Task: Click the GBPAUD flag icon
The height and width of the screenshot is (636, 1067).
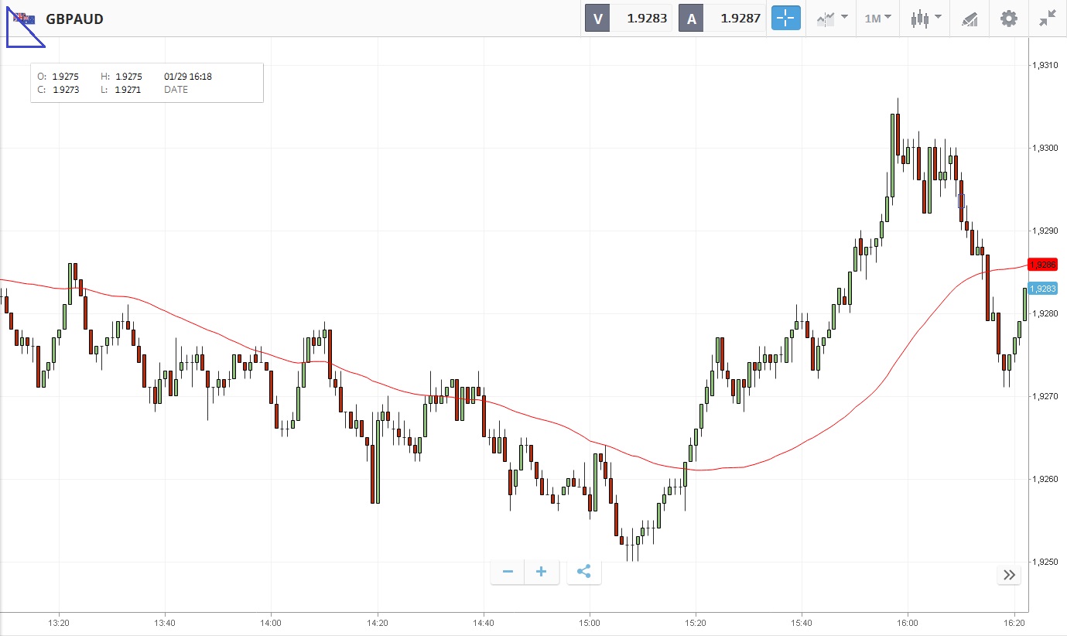Action: point(23,19)
